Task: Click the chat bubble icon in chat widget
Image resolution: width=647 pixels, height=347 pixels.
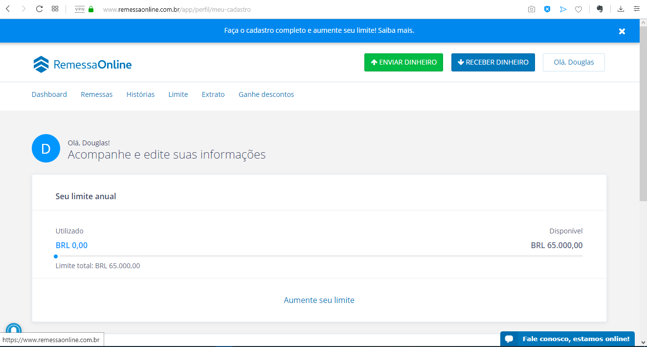Action: click(509, 339)
